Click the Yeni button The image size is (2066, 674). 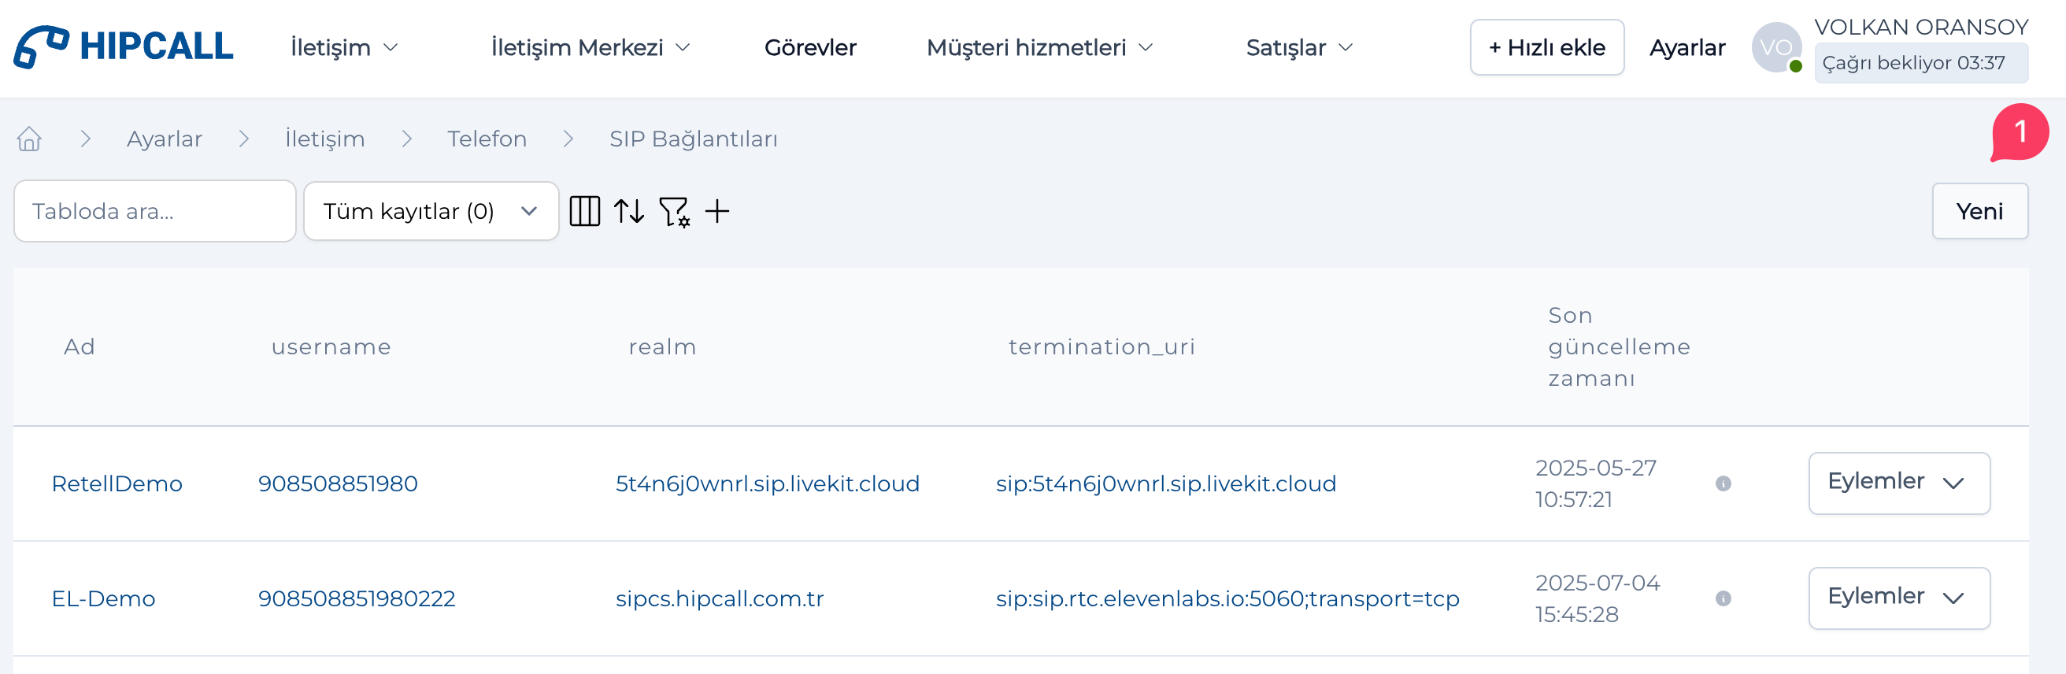(x=1979, y=211)
